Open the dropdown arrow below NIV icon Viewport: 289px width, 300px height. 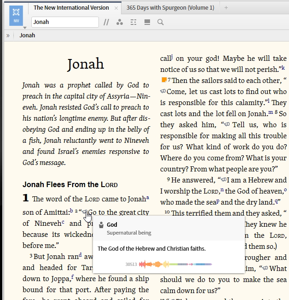point(25,28)
